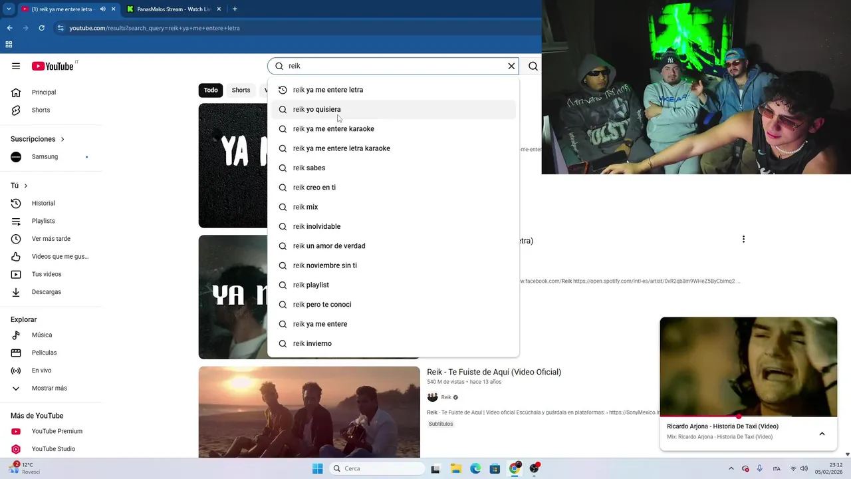Expand the miniplayer queue chevron
The image size is (851, 479).
(822, 434)
